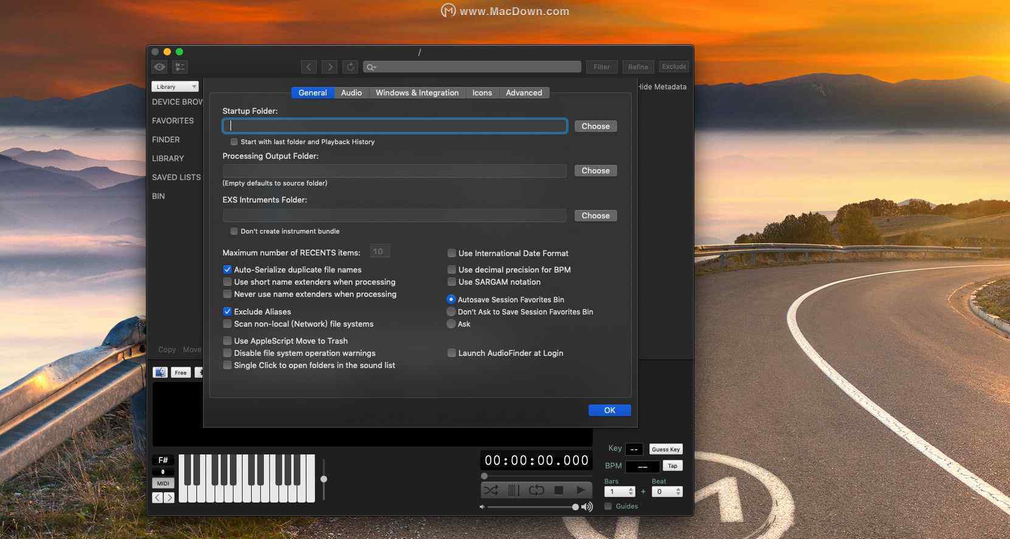Enable Never use name extenders when processing

(227, 294)
